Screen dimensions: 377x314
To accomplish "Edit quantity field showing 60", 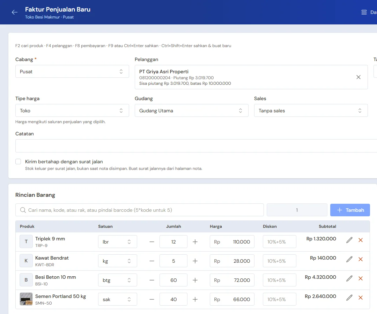I will 173,280.
